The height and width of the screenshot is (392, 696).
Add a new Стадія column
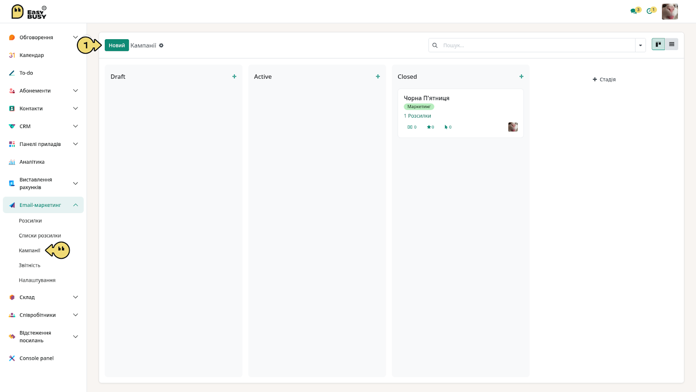coord(604,80)
